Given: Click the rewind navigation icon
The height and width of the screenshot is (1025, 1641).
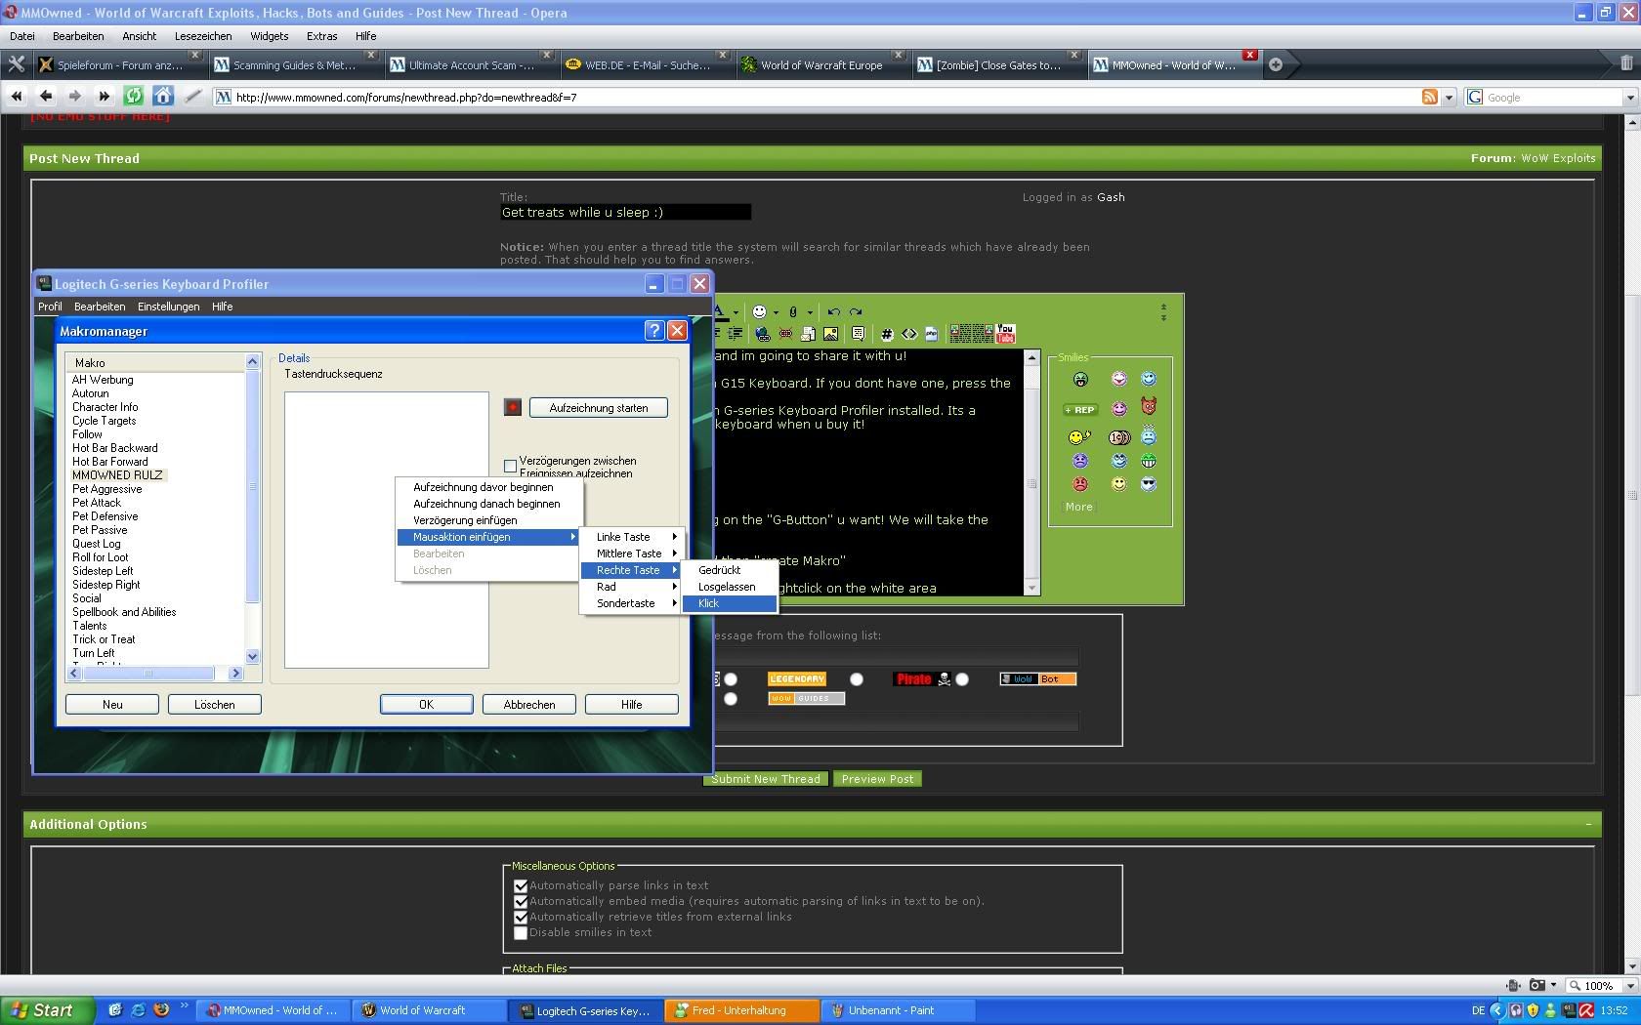Looking at the screenshot, I should [17, 96].
